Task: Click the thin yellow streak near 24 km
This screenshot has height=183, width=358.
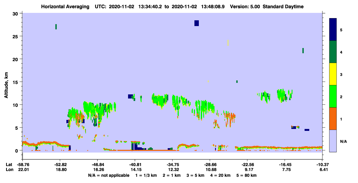Action: pyautogui.click(x=228, y=43)
